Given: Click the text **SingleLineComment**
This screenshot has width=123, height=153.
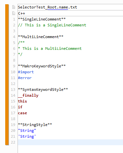Looking at the screenshot, I should point(42,19).
